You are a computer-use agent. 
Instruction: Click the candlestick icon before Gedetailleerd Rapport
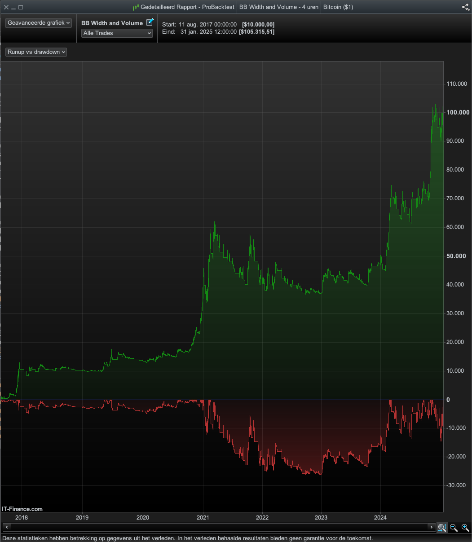tap(136, 7)
